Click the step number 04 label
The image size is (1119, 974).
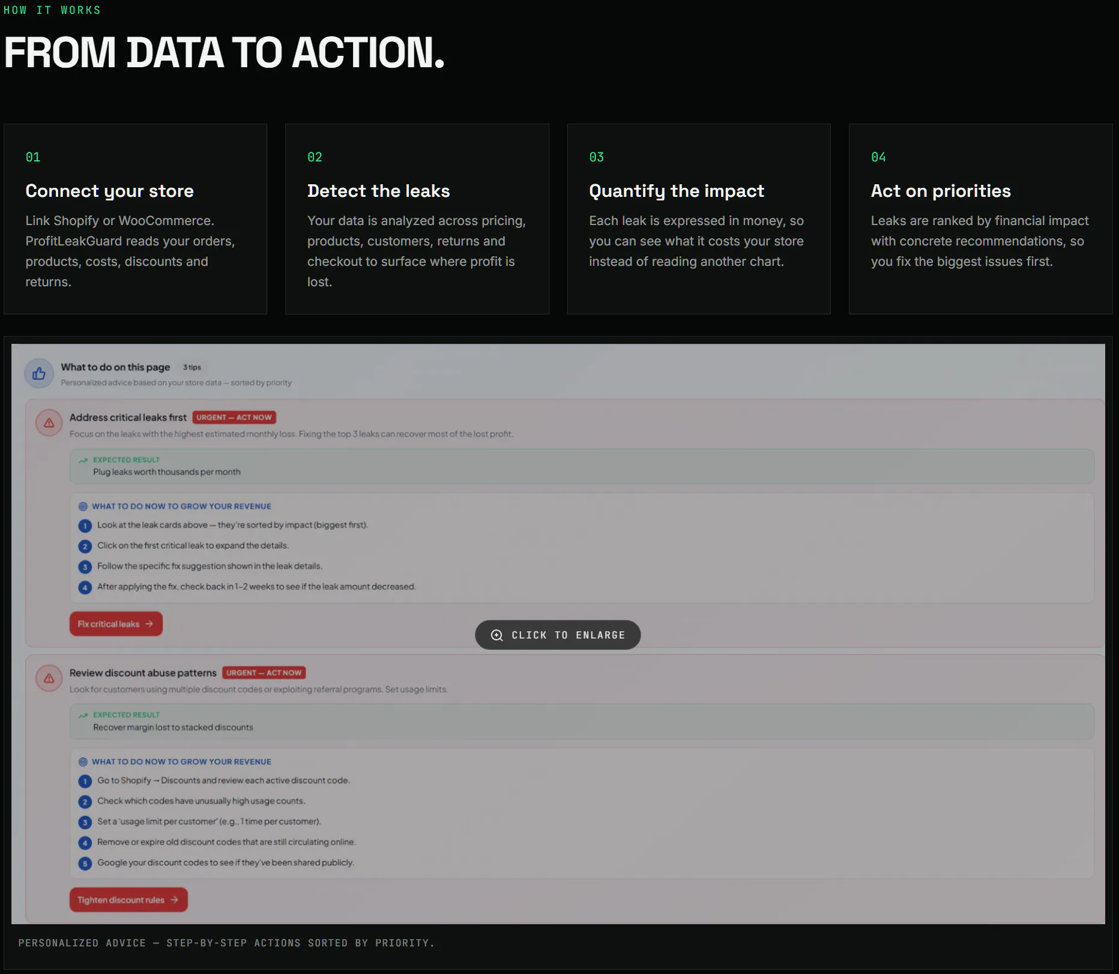pos(879,157)
